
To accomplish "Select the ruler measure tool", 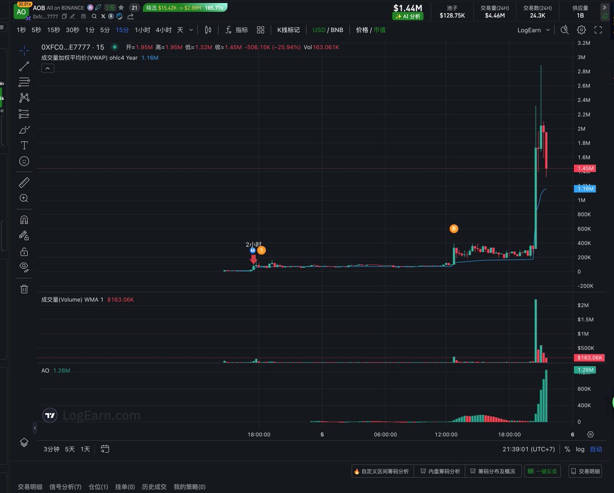I will (x=24, y=182).
